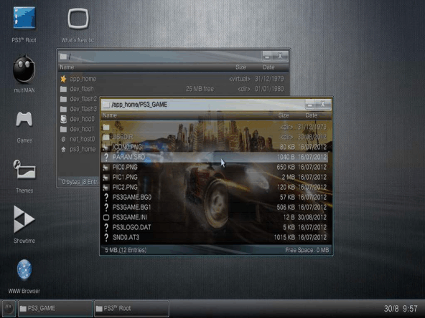Sort PS3_GAME window by Name column
425x318 pixels.
click(110, 115)
